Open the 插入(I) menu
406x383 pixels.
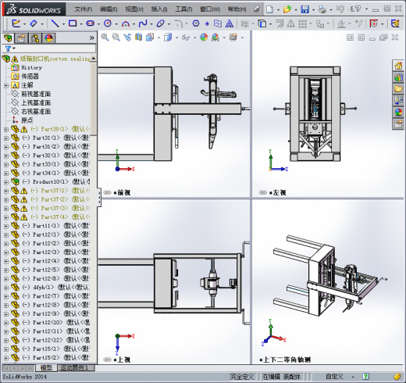click(159, 9)
